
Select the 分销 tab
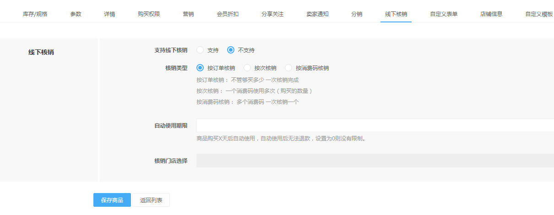click(x=357, y=14)
